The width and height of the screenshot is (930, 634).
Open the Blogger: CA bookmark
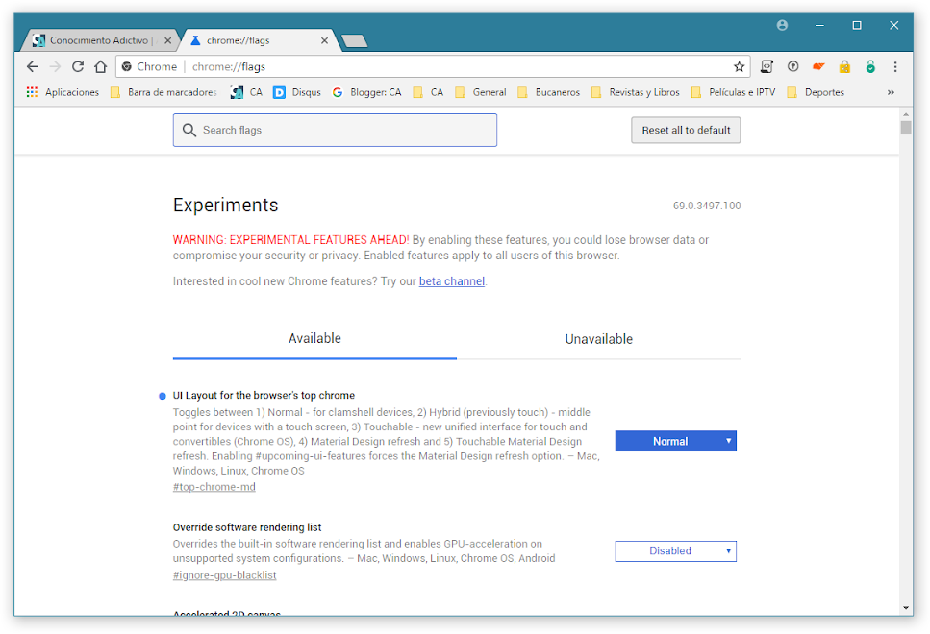point(366,92)
